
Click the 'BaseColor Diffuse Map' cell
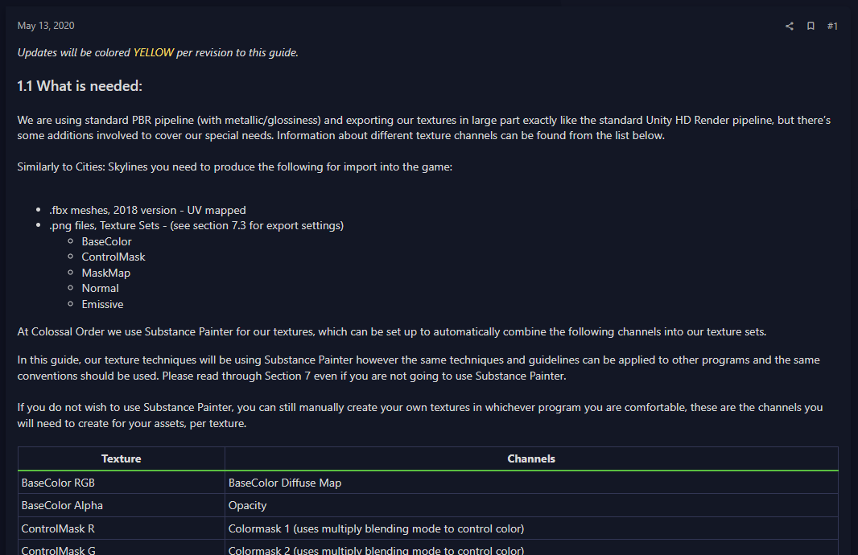[x=285, y=483]
